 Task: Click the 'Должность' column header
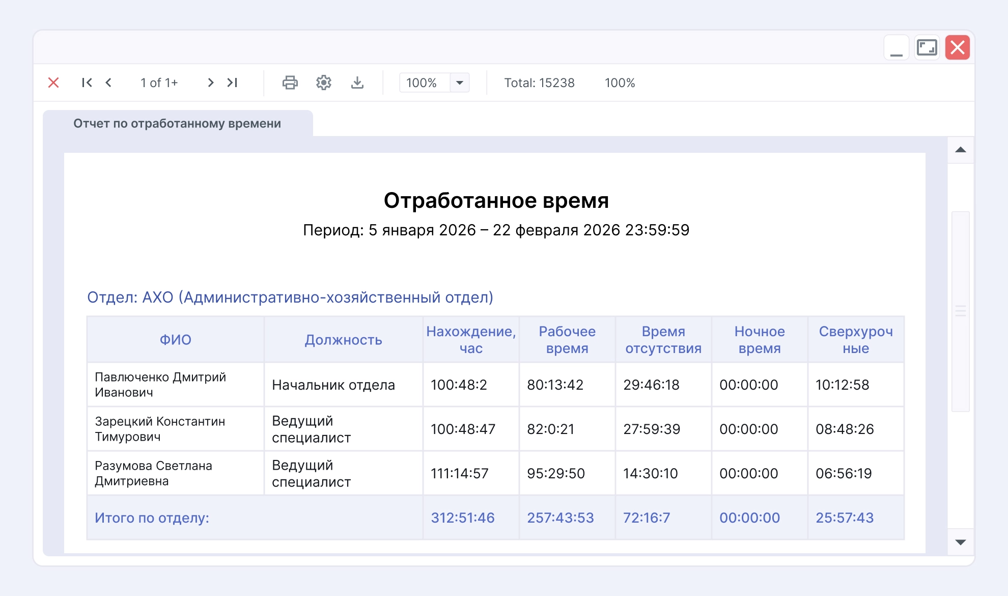[344, 340]
